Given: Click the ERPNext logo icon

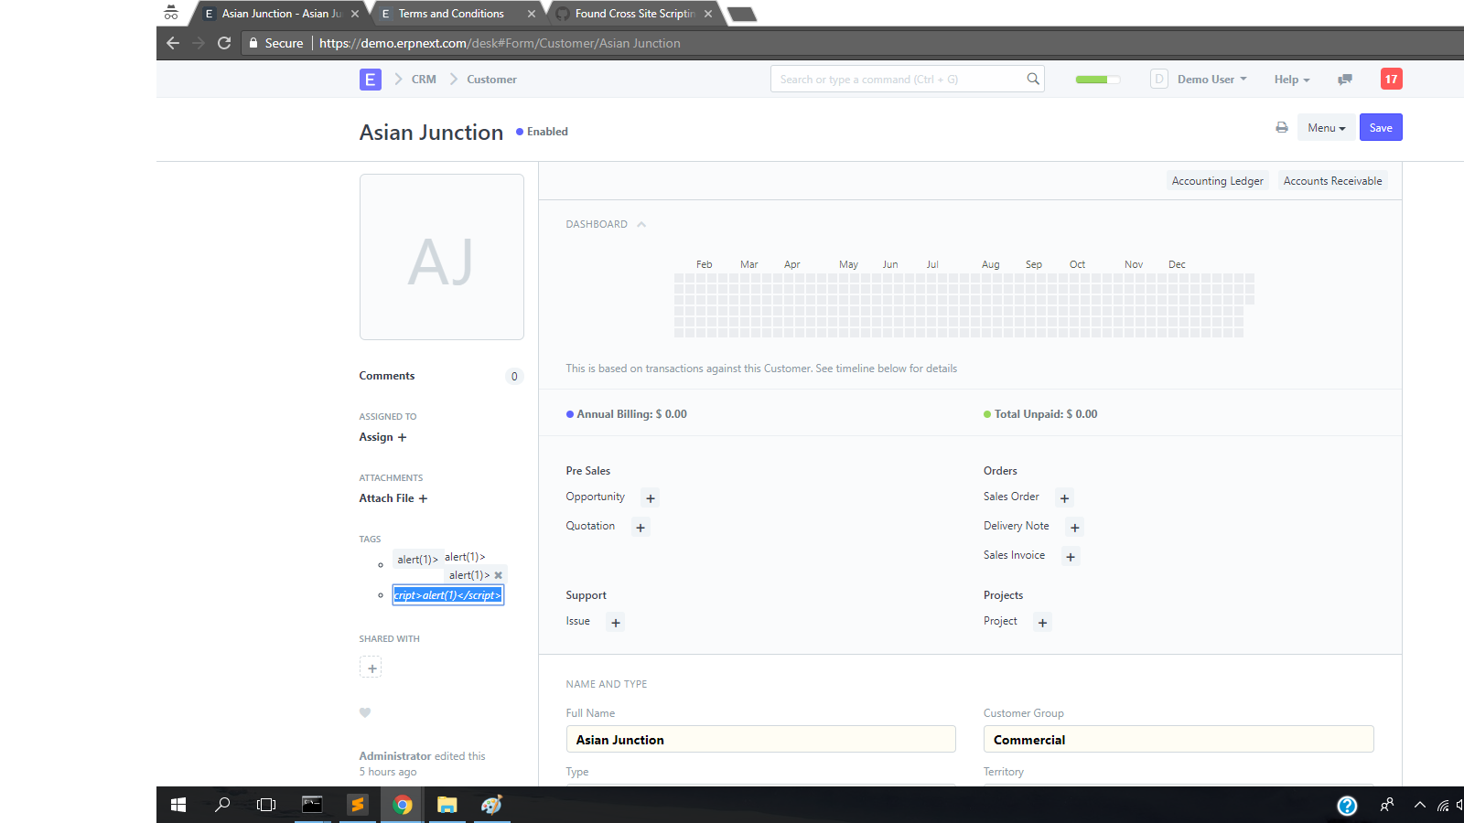Looking at the screenshot, I should click(370, 80).
